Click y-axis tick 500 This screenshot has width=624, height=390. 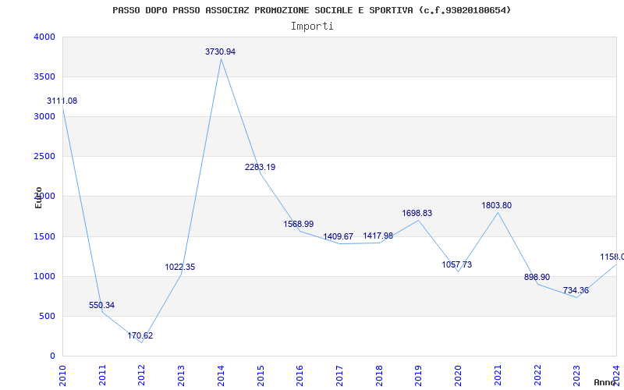tap(48, 317)
